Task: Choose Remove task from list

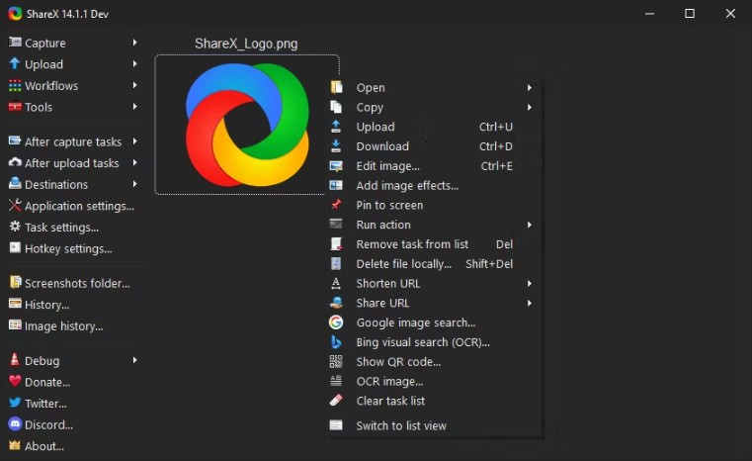Action: pyautogui.click(x=412, y=244)
